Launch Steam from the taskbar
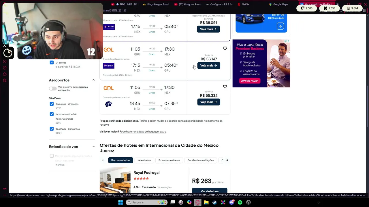The width and height of the screenshot is (369, 207). [x=214, y=202]
